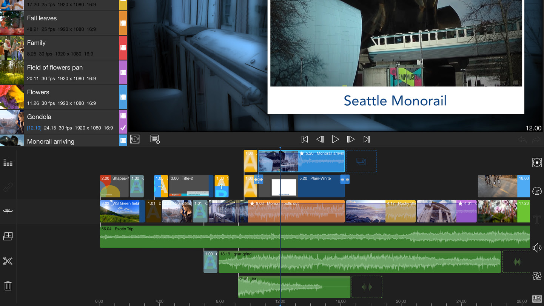Select the Flowers library clip

(63, 97)
